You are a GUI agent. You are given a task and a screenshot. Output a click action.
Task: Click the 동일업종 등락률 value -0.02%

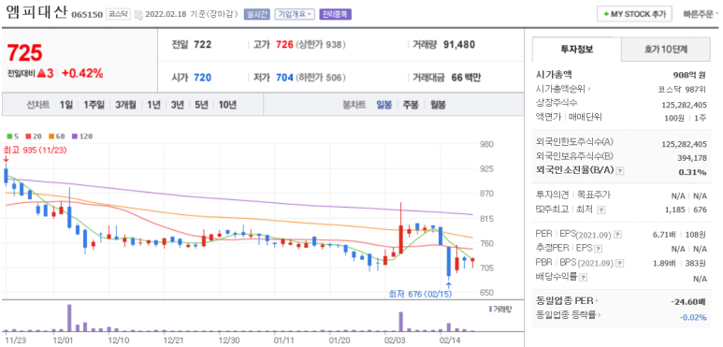pos(693,317)
